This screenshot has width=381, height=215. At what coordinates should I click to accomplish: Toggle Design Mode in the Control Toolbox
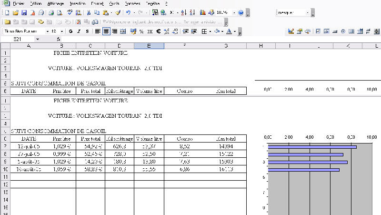291,31
